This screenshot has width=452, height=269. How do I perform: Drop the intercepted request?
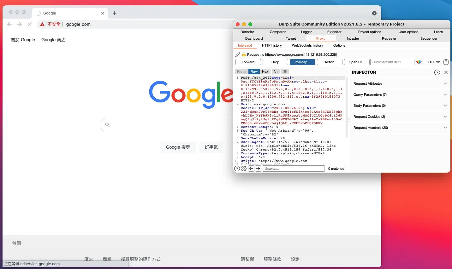point(275,62)
